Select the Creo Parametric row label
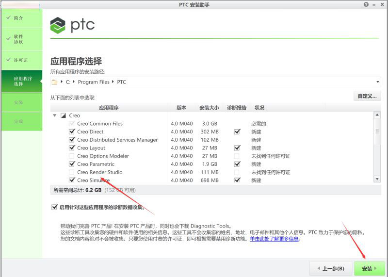The image size is (388, 277). point(96,164)
